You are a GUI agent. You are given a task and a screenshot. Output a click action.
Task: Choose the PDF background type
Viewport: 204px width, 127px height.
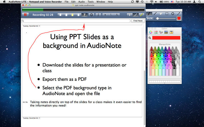[84, 15]
